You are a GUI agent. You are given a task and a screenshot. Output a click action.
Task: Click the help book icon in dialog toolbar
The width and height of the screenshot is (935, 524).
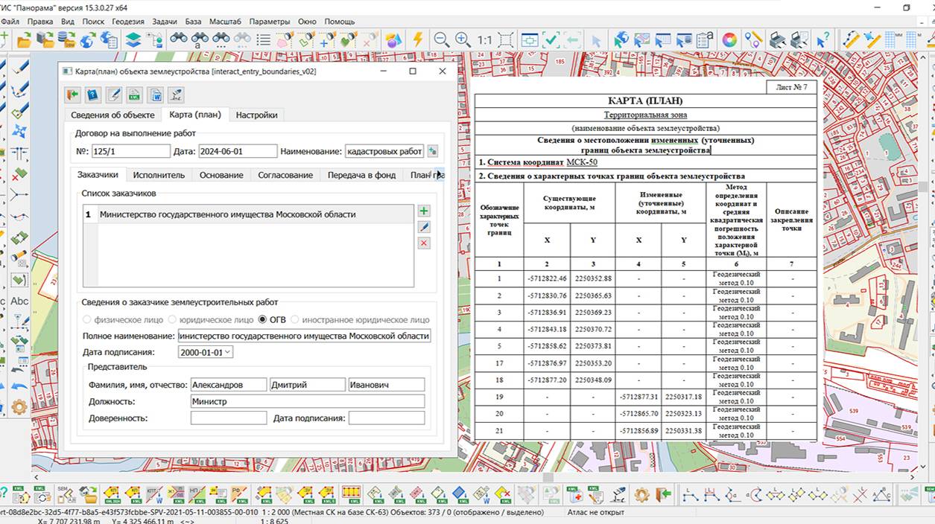tap(93, 95)
